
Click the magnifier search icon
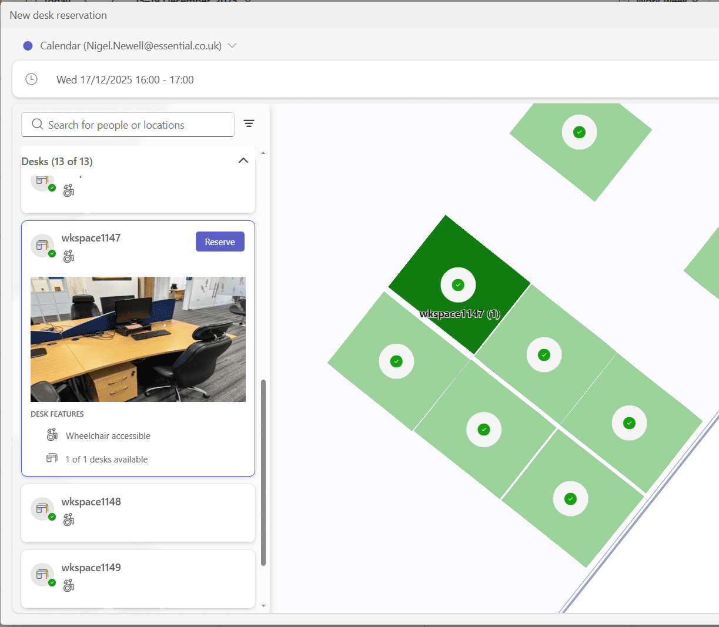coord(38,125)
